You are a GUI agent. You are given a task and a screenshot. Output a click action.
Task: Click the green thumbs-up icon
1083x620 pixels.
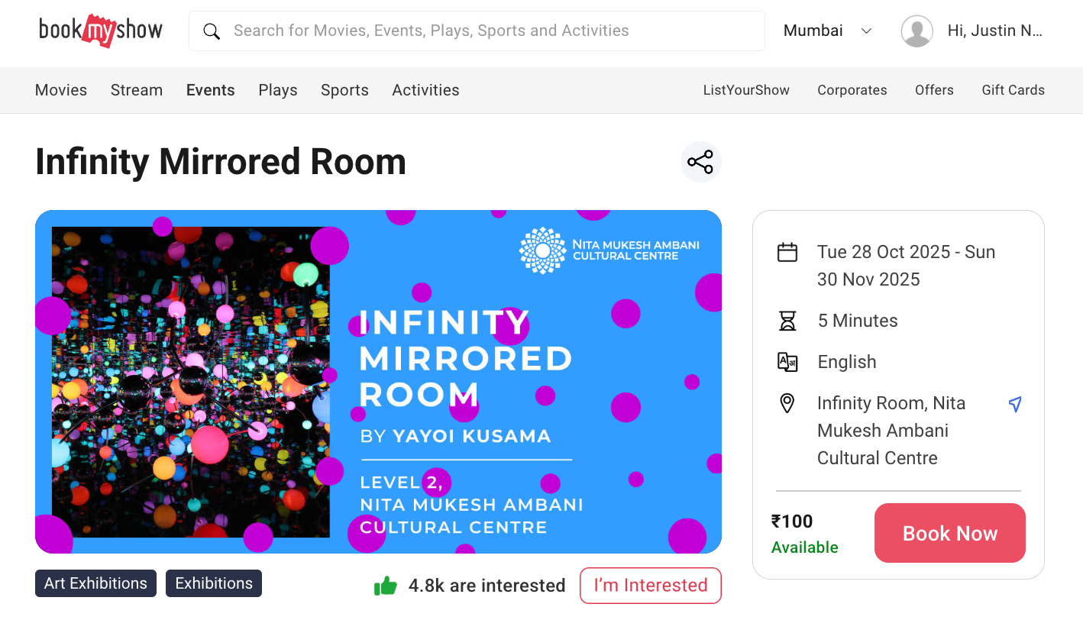click(x=386, y=586)
